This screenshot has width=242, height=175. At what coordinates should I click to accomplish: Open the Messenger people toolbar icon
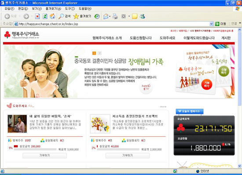coord(142,16)
